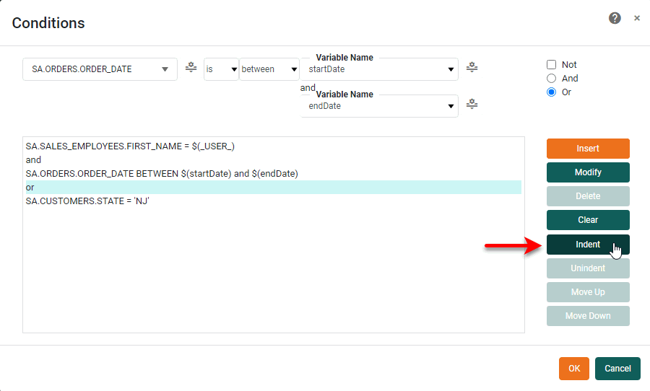The image size is (650, 391).
Task: Indent the selected condition
Action: 588,245
